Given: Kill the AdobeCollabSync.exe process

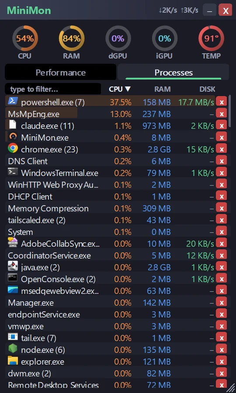Looking at the screenshot, I should (x=222, y=244).
